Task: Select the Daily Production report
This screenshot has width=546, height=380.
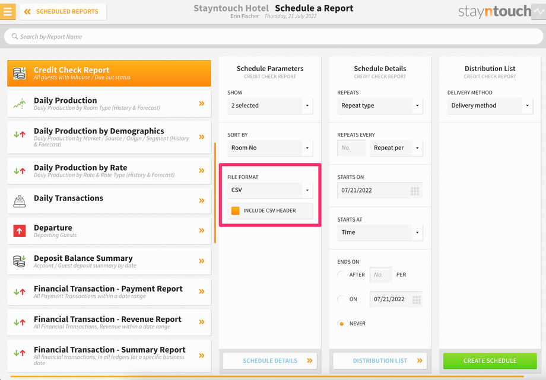Action: tap(109, 104)
